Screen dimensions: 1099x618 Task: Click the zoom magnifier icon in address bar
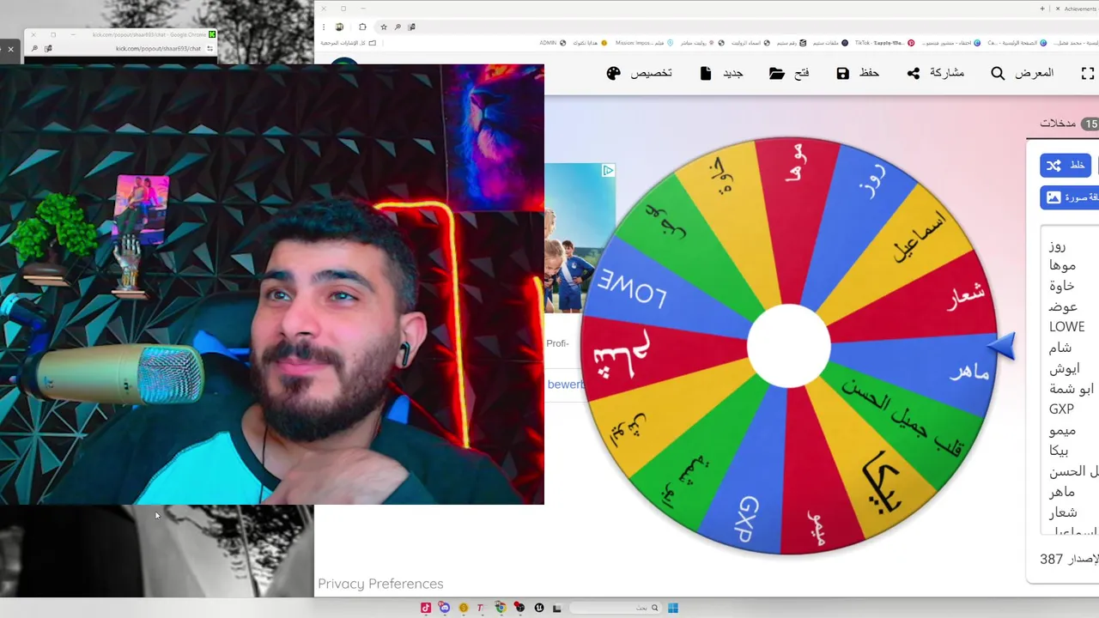[398, 27]
